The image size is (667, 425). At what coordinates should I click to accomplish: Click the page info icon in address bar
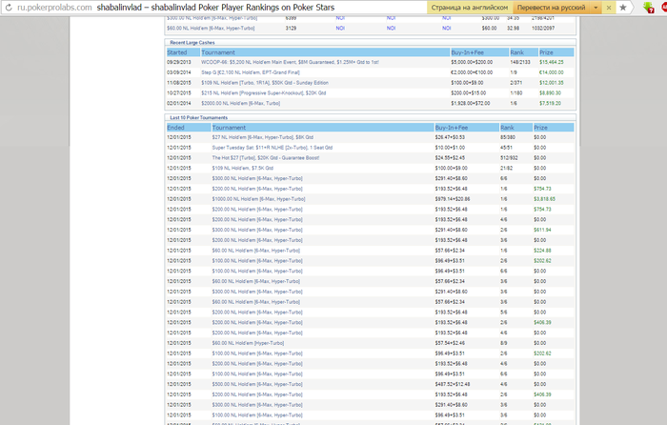coord(8,7)
